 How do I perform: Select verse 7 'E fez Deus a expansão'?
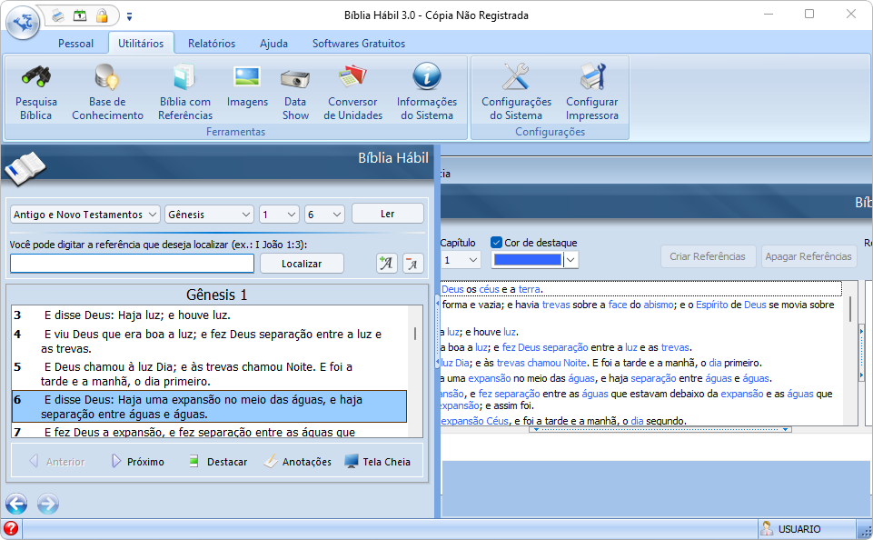point(209,431)
